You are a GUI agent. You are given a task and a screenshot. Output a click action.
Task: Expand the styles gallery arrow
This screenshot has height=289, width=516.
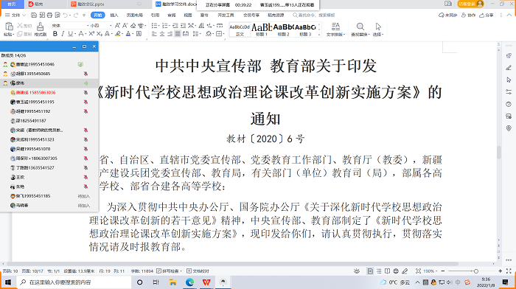(319, 34)
